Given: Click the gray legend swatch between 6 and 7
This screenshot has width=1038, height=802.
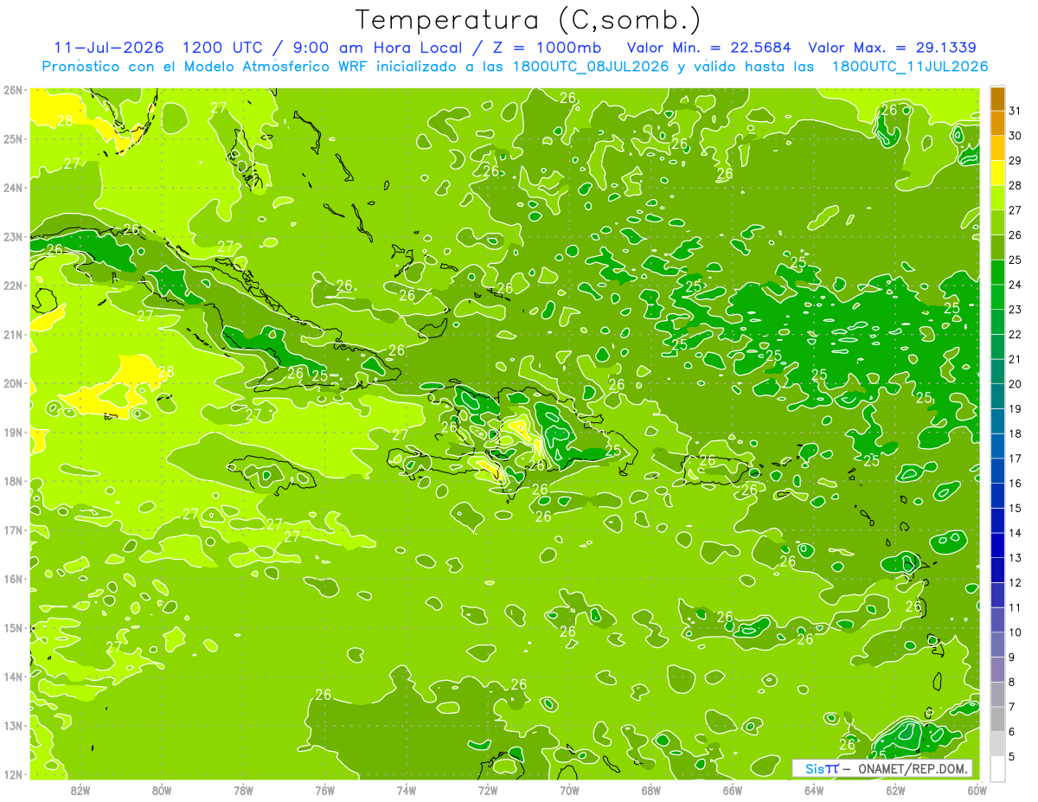Looking at the screenshot, I should [x=997, y=719].
